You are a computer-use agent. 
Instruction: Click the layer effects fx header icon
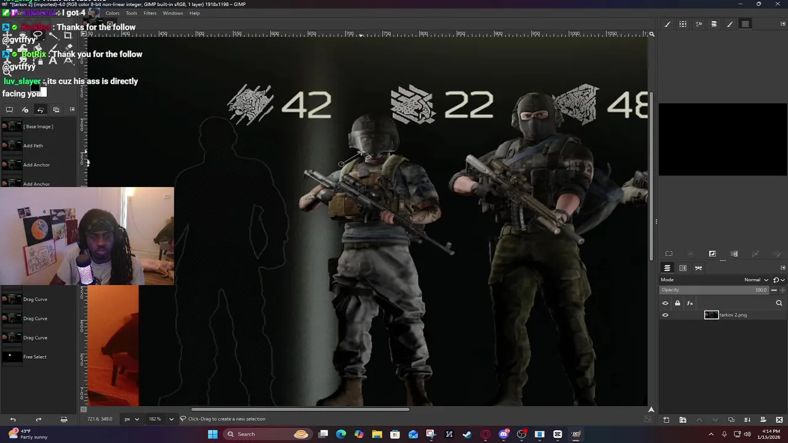click(690, 303)
